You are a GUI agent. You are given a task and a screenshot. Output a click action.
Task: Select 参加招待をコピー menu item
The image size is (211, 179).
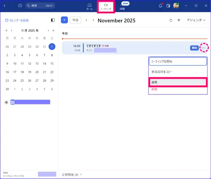click(x=177, y=72)
